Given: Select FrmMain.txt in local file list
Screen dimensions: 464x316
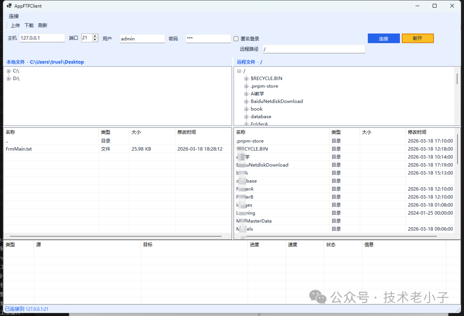Looking at the screenshot, I should coord(19,149).
